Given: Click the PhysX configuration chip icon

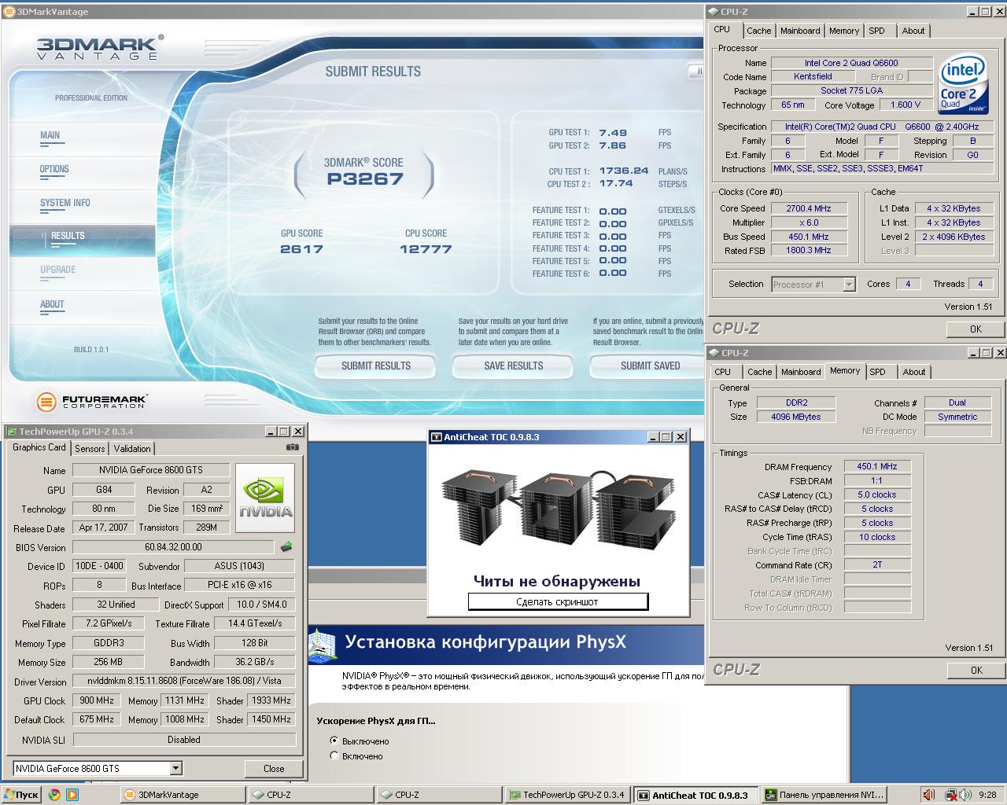Looking at the screenshot, I should (323, 644).
